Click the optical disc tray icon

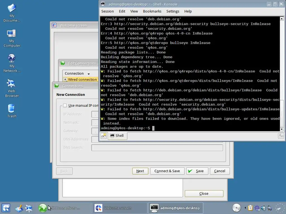pos(237,208)
